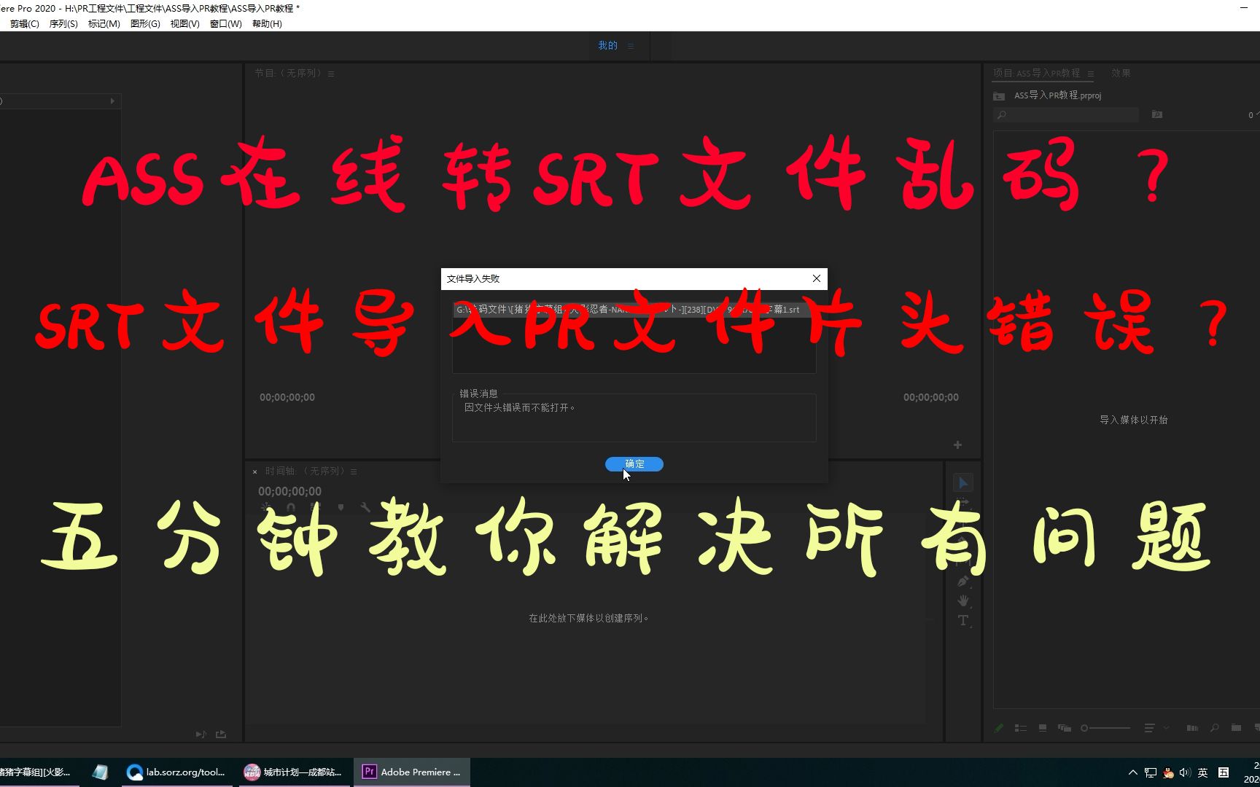Open the 剪辑(C) menu
Viewport: 1260px width, 787px height.
click(x=24, y=24)
